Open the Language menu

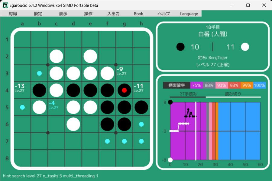(189, 14)
